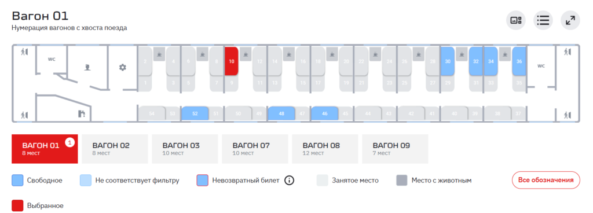Select free side seat 46
The width and height of the screenshot is (593, 213).
(324, 113)
